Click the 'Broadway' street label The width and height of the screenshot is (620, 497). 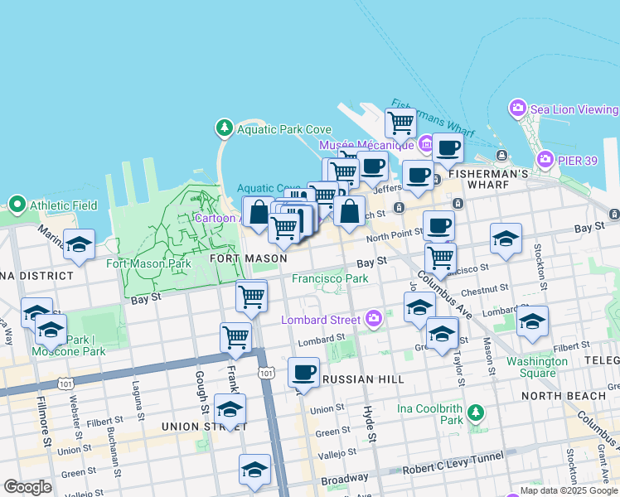coord(345,479)
